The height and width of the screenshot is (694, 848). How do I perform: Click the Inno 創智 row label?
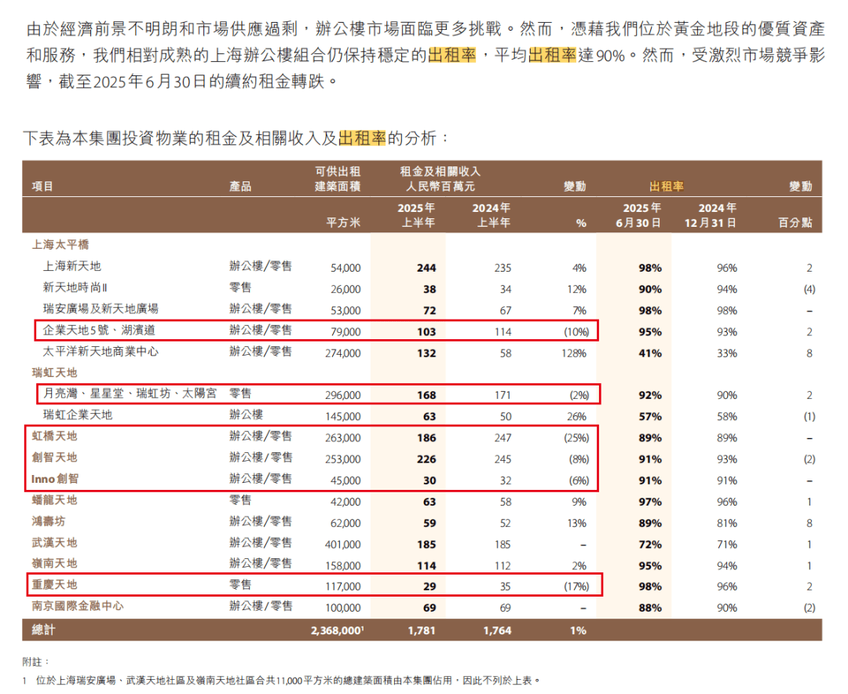click(55, 479)
